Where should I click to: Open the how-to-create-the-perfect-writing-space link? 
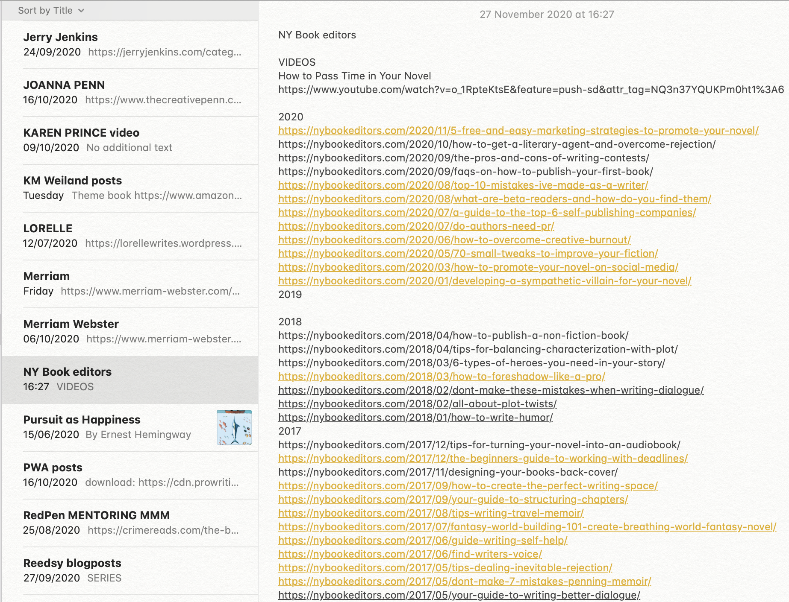tap(468, 486)
